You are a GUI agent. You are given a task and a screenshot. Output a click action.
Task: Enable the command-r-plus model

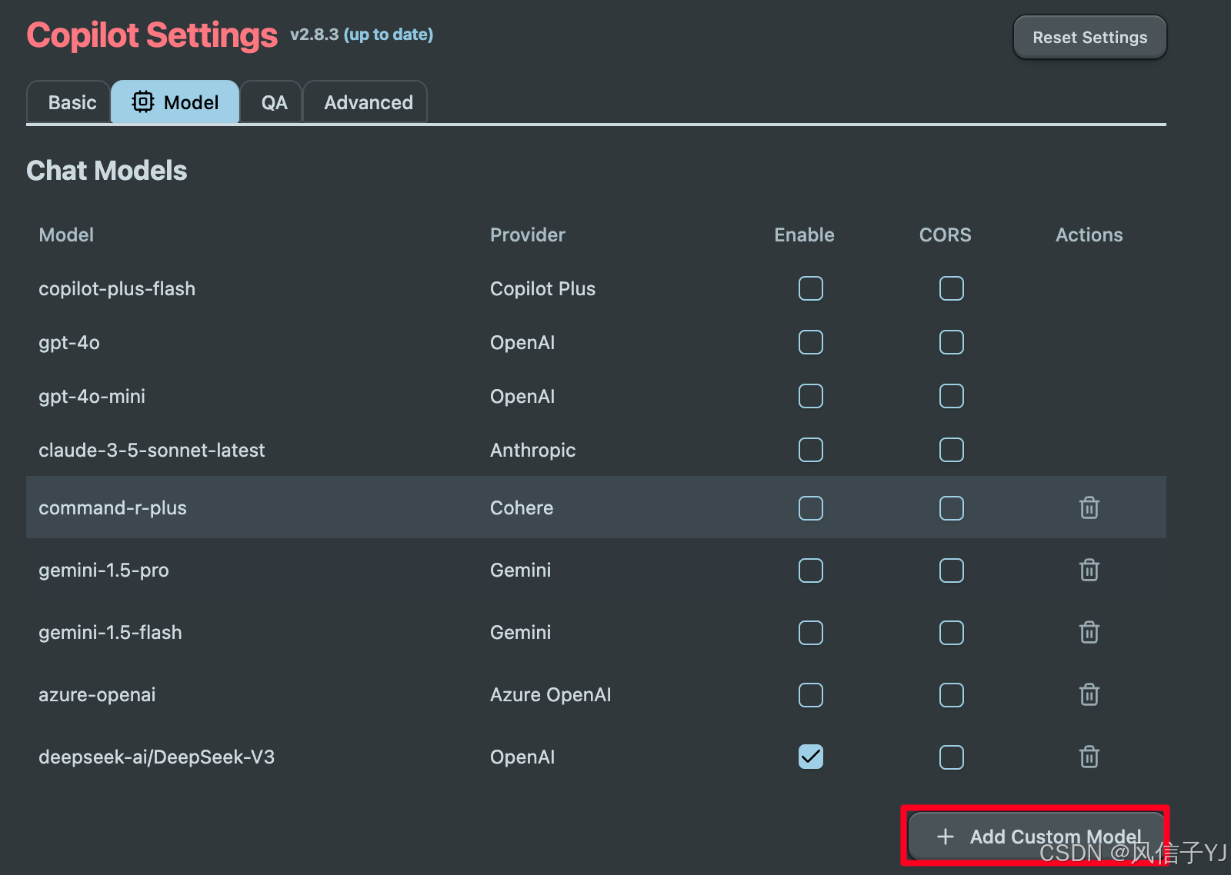point(811,508)
